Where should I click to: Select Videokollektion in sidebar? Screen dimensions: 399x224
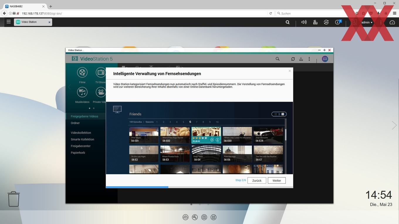coord(81,133)
